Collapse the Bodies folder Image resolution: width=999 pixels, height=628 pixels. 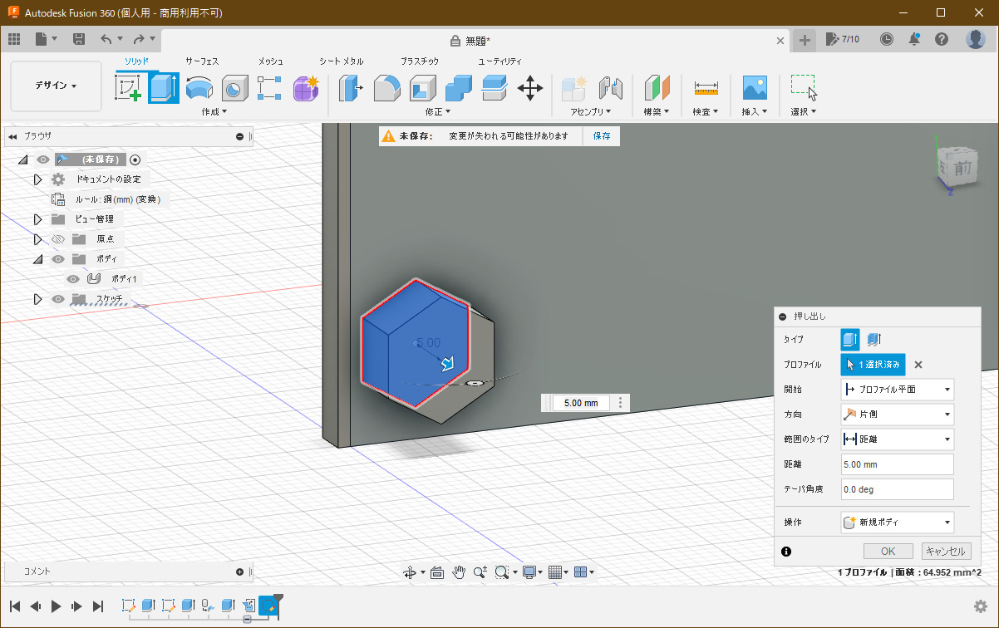click(x=37, y=259)
